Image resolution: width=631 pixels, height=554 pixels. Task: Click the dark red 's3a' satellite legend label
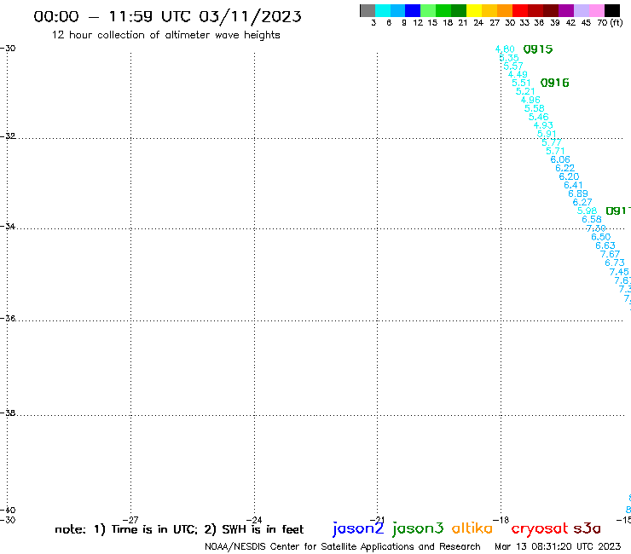pyautogui.click(x=587, y=528)
